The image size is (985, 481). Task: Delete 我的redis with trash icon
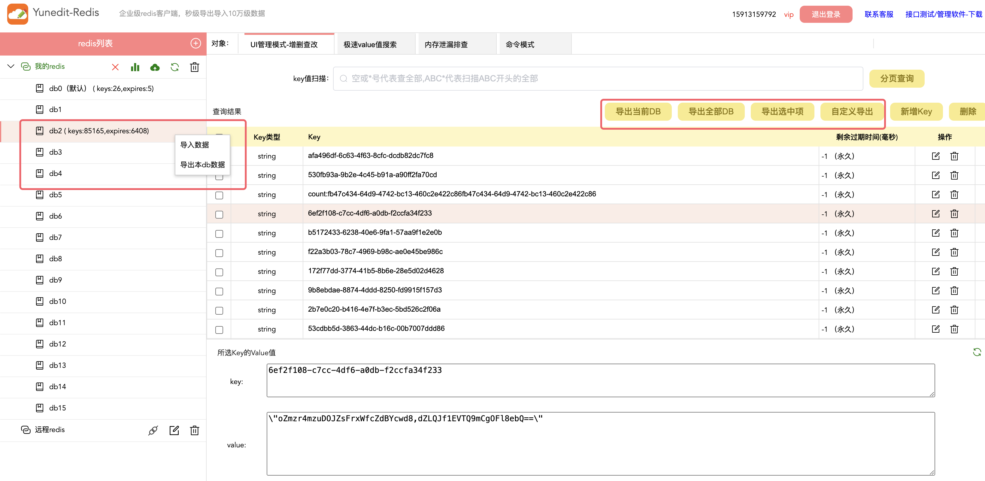(194, 67)
